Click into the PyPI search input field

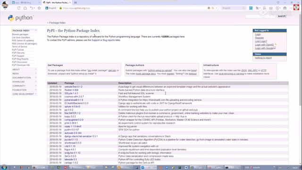pos(261,17)
